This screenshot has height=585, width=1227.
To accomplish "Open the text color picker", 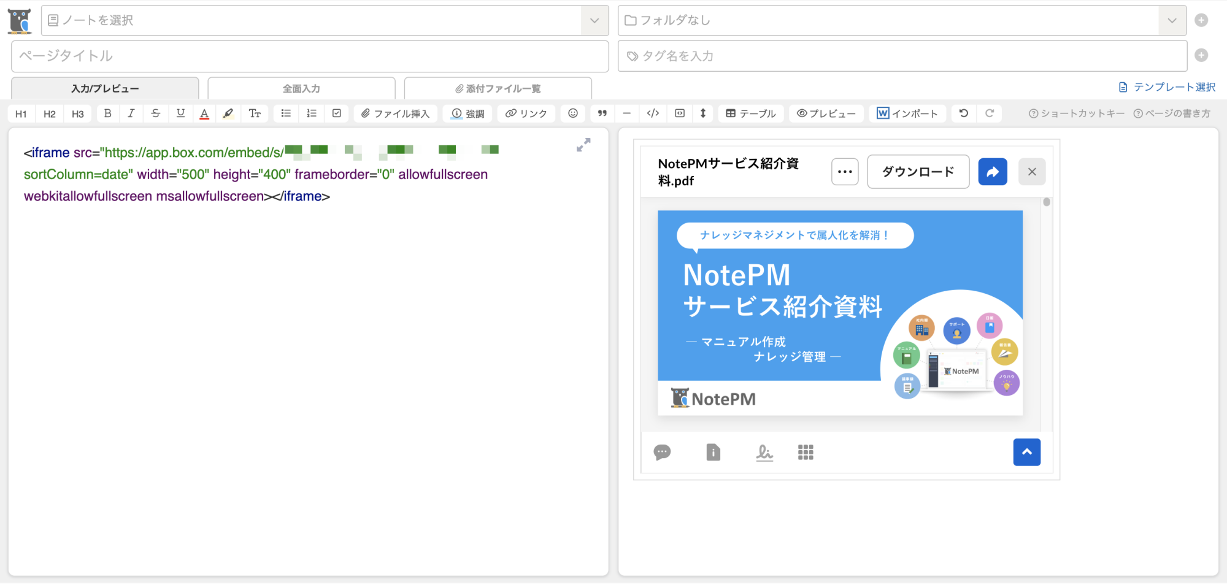I will click(204, 113).
